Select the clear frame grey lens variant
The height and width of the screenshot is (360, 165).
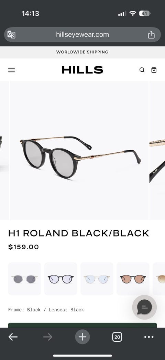(x=24, y=279)
